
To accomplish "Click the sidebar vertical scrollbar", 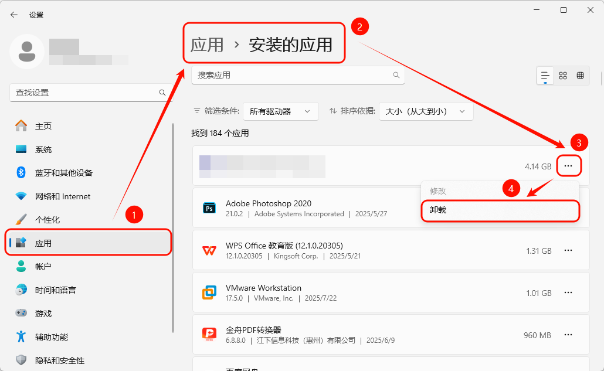I will (x=173, y=228).
